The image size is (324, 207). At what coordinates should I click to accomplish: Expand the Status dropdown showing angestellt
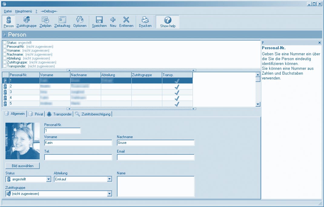48,179
